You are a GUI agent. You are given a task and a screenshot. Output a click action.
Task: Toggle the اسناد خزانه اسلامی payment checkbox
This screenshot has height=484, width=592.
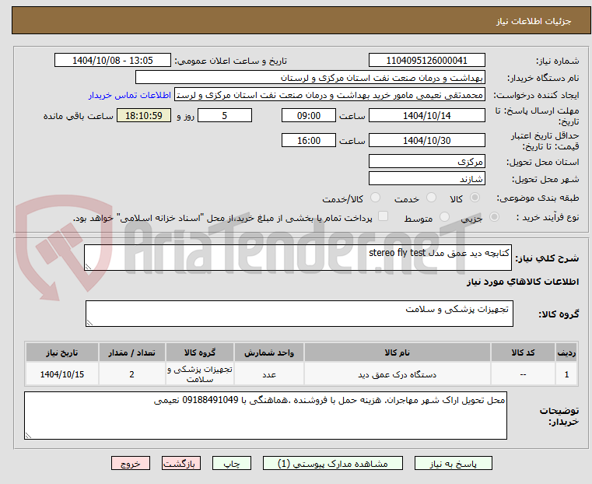[383, 216]
